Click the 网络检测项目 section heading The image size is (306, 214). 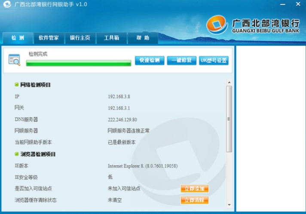click(36, 85)
